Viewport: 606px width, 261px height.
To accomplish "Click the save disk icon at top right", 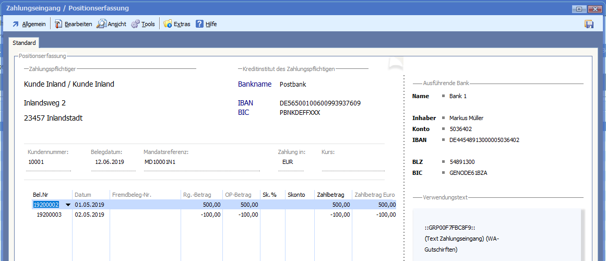I will point(589,24).
